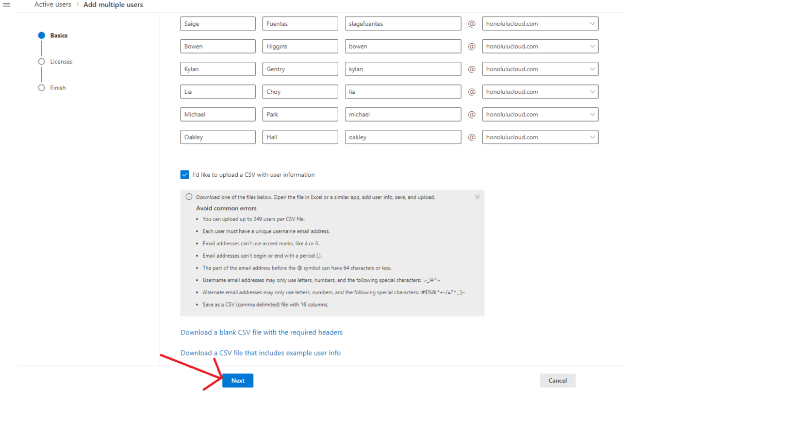The height and width of the screenshot is (422, 792).
Task: Click the first name field containing Bowen
Action: [218, 46]
